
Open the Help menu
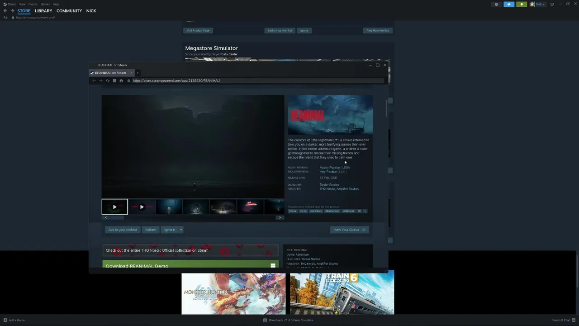[56, 4]
